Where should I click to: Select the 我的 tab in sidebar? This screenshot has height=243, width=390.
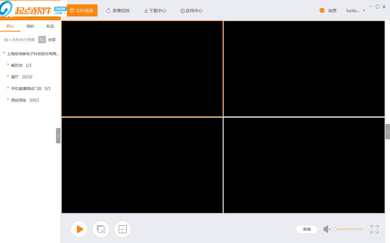point(30,26)
